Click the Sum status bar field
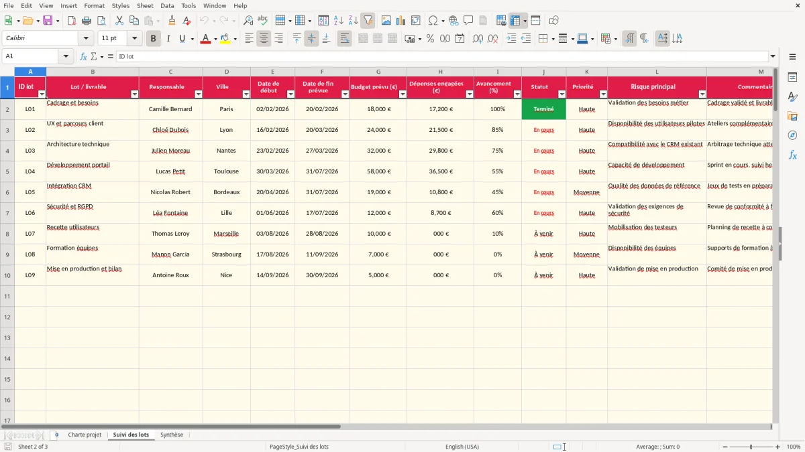The height and width of the screenshot is (452, 805). click(x=657, y=447)
